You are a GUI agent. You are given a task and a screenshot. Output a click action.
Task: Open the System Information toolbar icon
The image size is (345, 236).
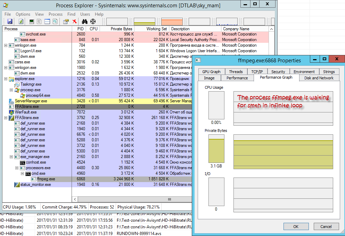(32, 21)
